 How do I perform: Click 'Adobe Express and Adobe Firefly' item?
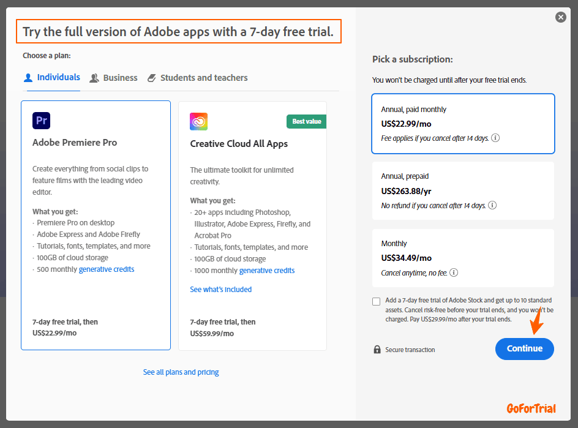click(x=88, y=235)
